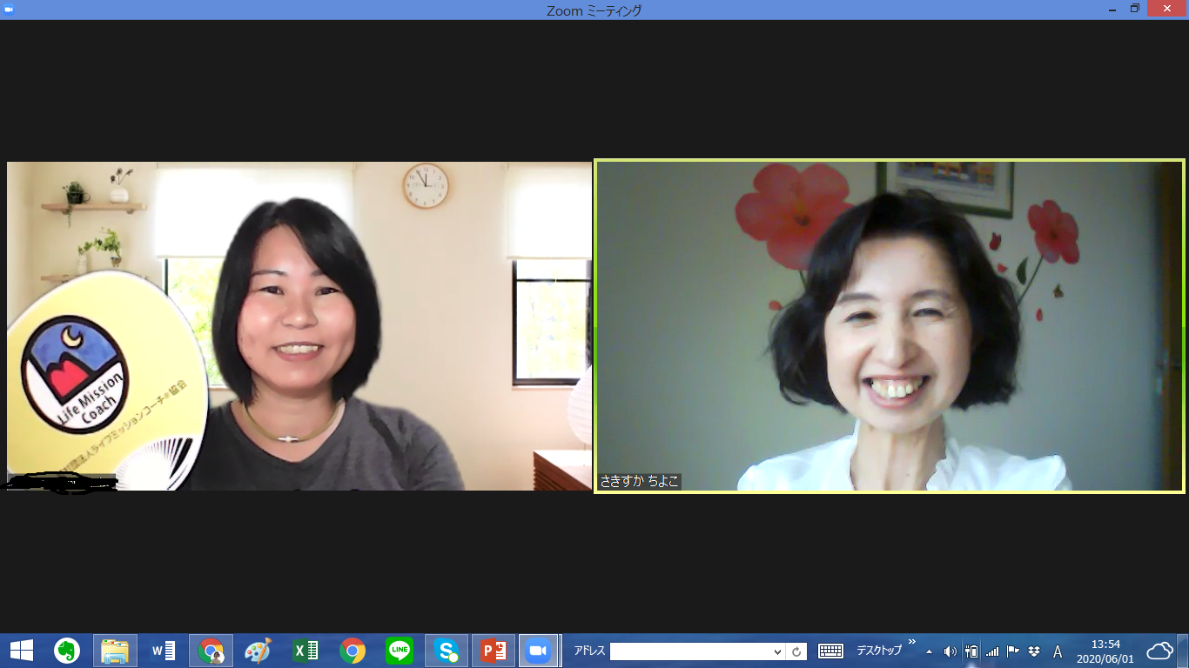Click the Dropbox tray icon
The image size is (1189, 668).
1034,651
